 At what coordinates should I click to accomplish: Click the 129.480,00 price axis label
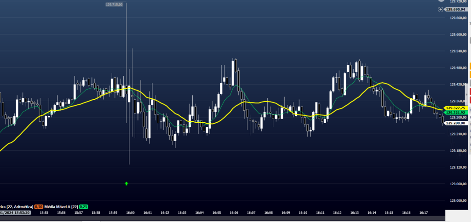458,68
